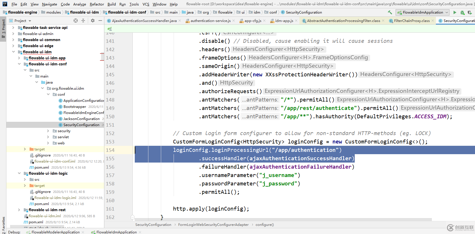Expand the flowable-ui-idm-app module
This screenshot has height=234, width=475.
(19, 58)
